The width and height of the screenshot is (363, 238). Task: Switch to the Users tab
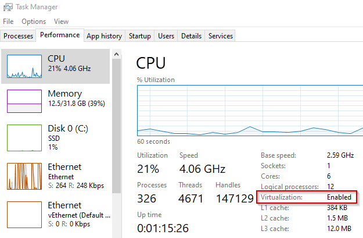tap(166, 36)
